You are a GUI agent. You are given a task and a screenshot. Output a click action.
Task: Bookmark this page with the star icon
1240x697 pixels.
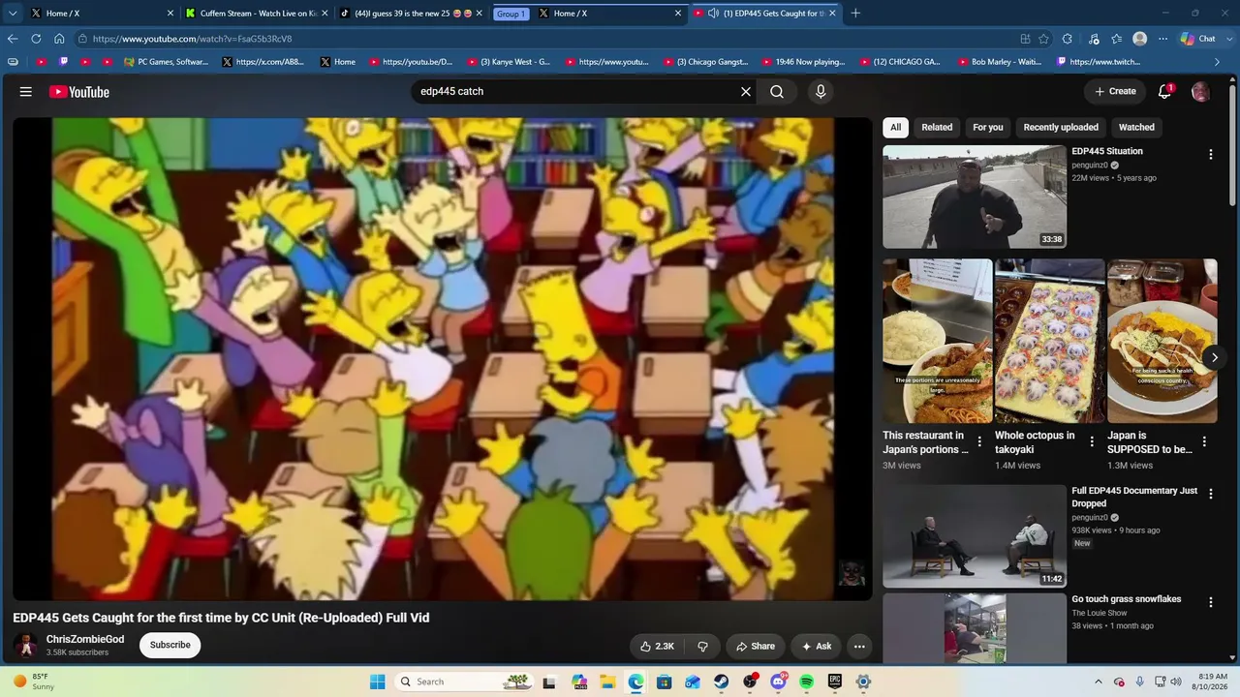click(x=1043, y=39)
